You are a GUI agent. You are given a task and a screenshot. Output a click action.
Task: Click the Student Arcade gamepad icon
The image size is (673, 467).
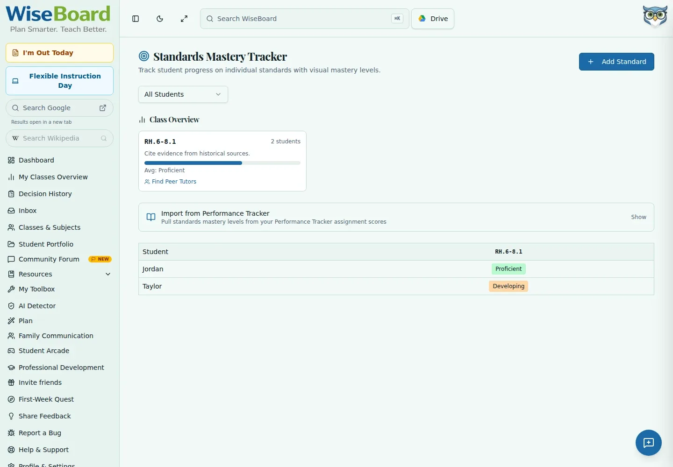coord(11,351)
